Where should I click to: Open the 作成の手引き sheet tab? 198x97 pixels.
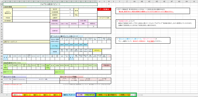[x=90, y=95]
